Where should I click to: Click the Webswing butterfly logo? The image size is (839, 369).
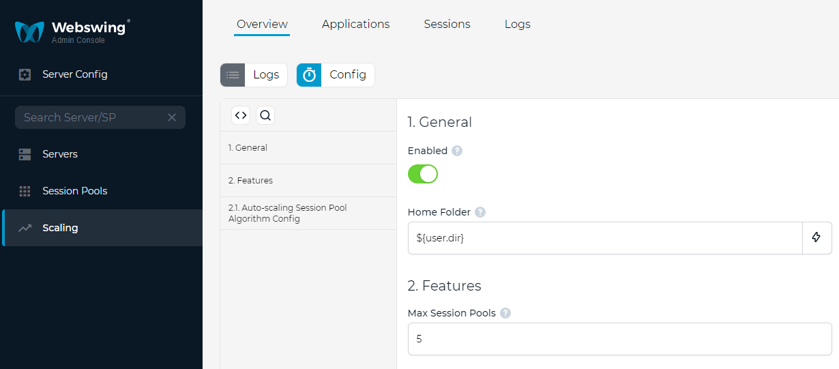coord(29,32)
